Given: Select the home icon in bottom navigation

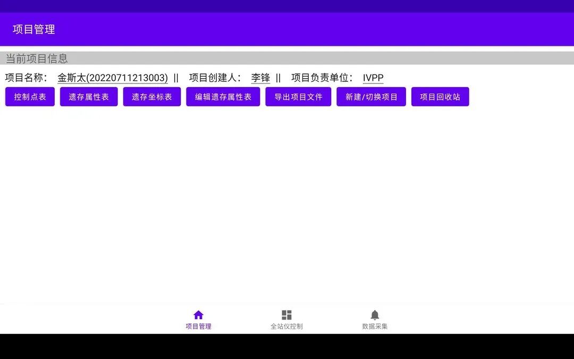Looking at the screenshot, I should [198, 315].
